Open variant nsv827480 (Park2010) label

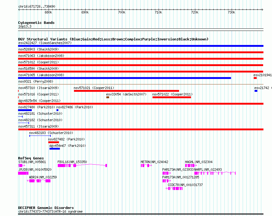37,107
